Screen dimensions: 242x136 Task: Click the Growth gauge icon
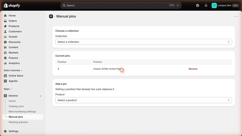pos(5,37)
